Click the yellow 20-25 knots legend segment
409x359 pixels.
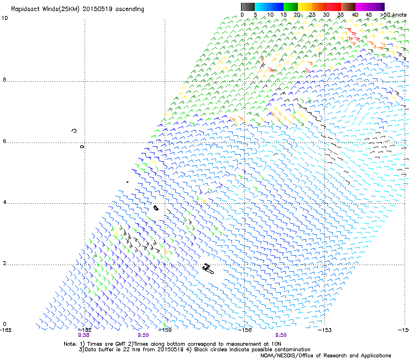click(x=305, y=7)
